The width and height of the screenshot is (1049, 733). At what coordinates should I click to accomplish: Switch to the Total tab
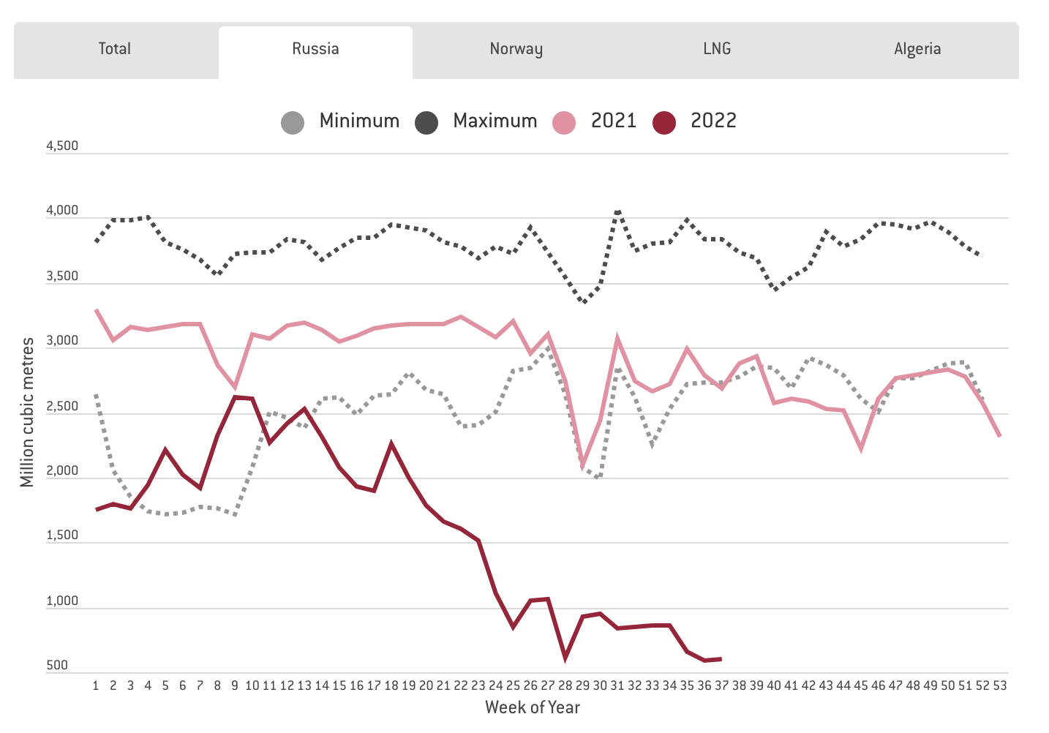point(115,50)
